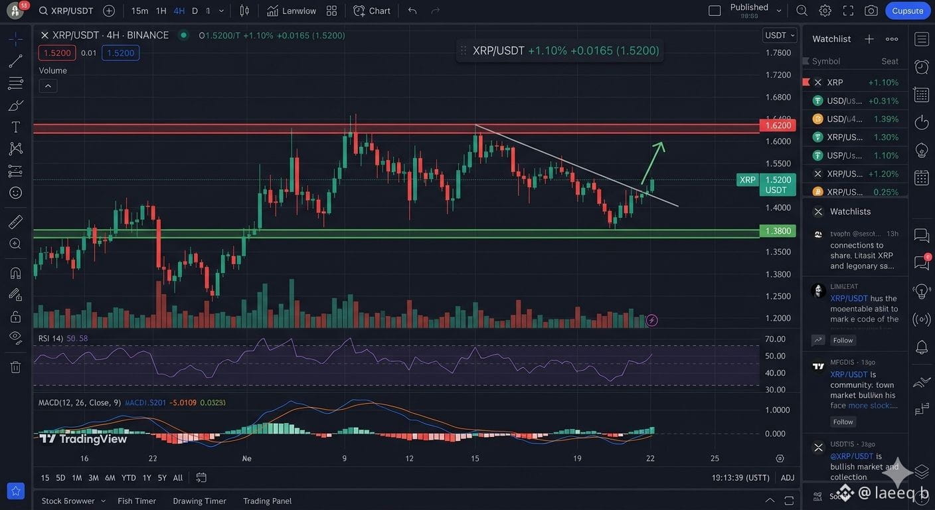The height and width of the screenshot is (510, 935).
Task: Select the XRP +1.10% watchlist row
Action: click(855, 82)
